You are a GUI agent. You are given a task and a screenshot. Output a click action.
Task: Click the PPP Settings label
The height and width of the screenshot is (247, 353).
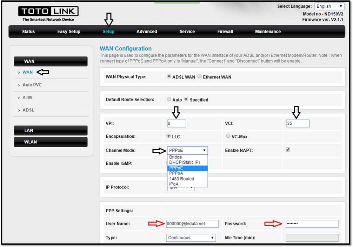pyautogui.click(x=119, y=211)
